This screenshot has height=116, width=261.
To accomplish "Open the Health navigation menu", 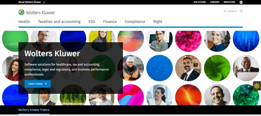I will [x=24, y=22].
